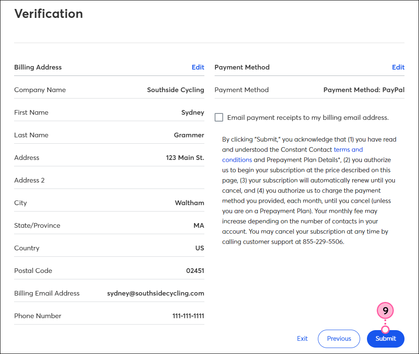
Task: Click the Submit button
Action: (x=385, y=339)
